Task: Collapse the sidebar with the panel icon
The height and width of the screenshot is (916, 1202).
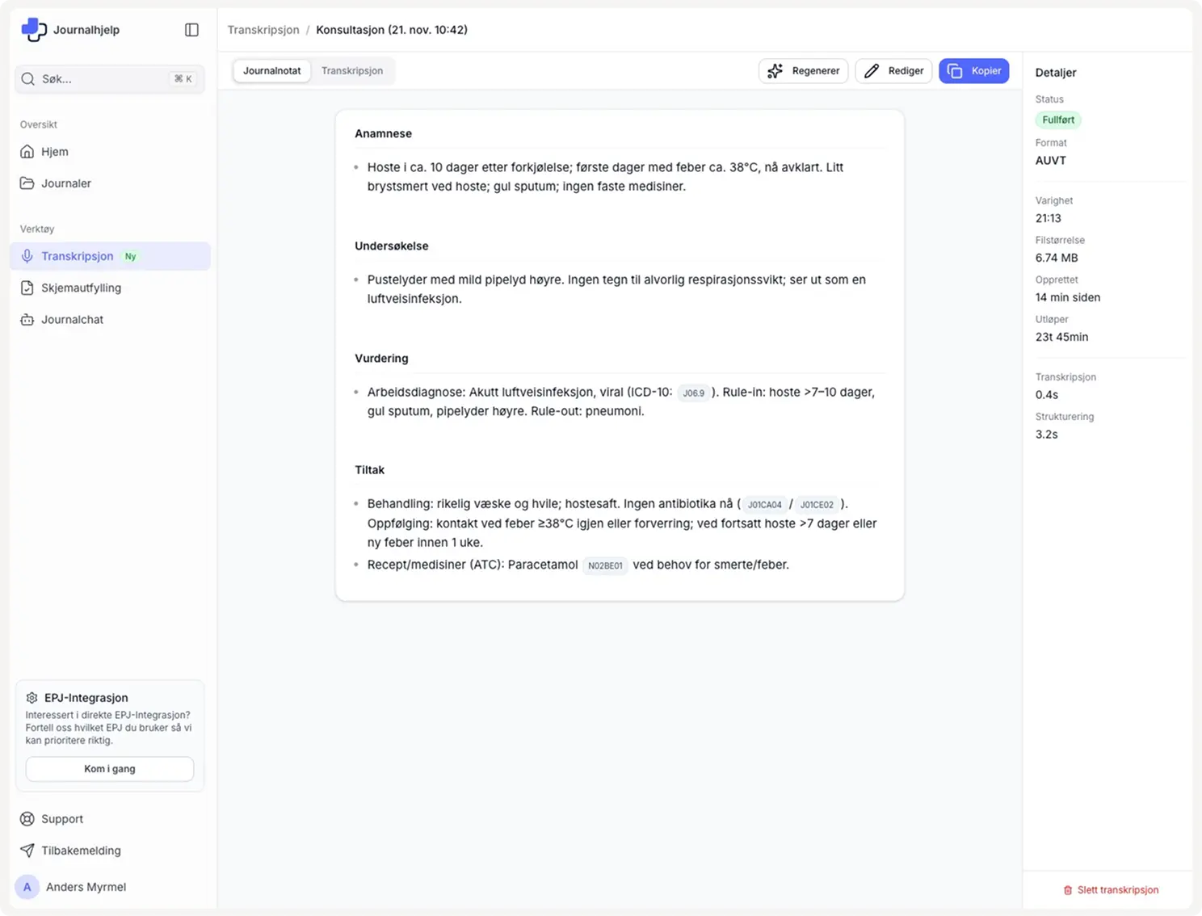Action: (191, 30)
